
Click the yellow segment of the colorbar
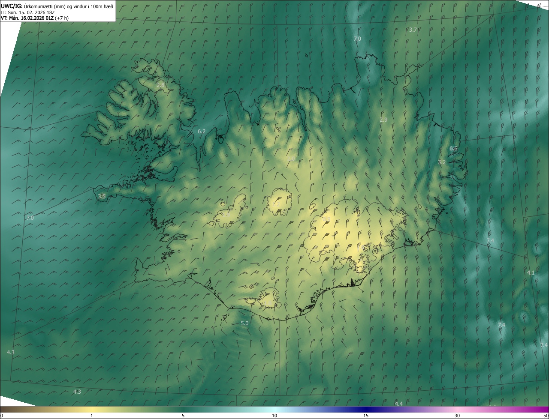click(92, 410)
